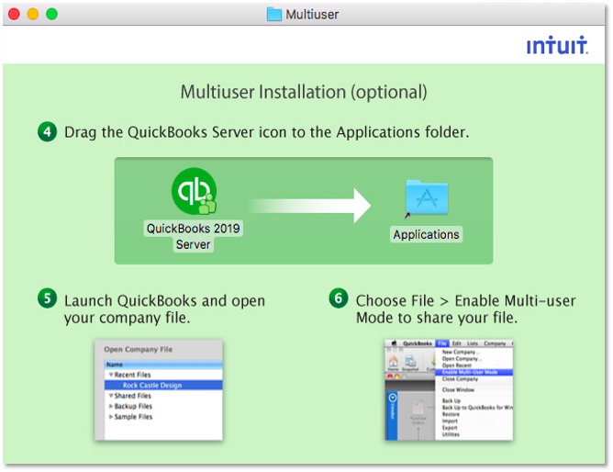Click the Multiuser window title text
Image resolution: width=613 pixels, height=472 pixels.
point(312,15)
